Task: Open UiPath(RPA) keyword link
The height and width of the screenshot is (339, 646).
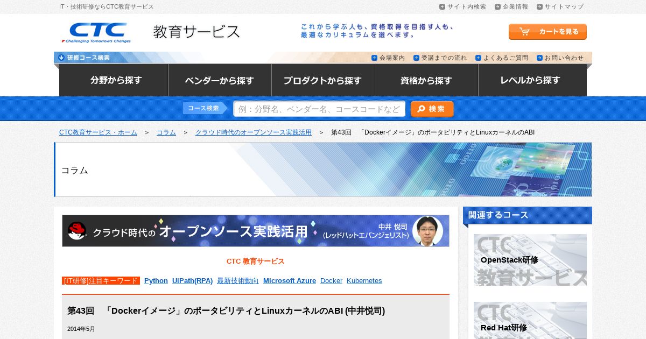Action: coord(192,281)
